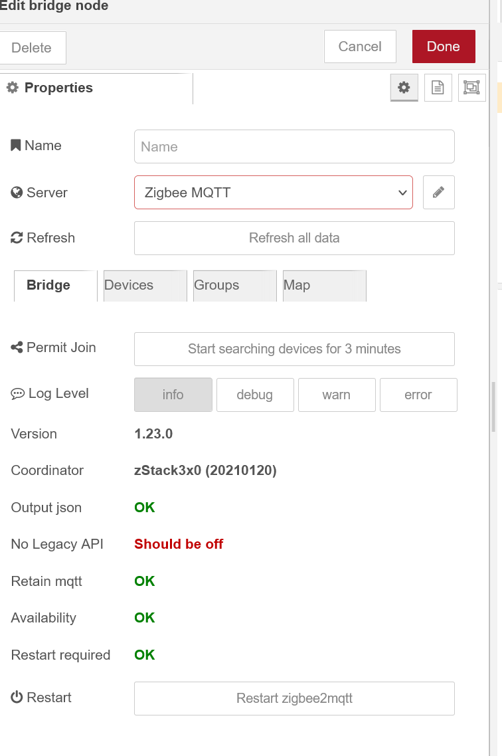Click inside the Name input field
This screenshot has height=756, width=502.
click(x=294, y=146)
